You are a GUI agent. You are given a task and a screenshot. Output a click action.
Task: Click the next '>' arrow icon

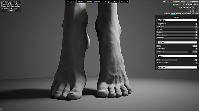194,11
